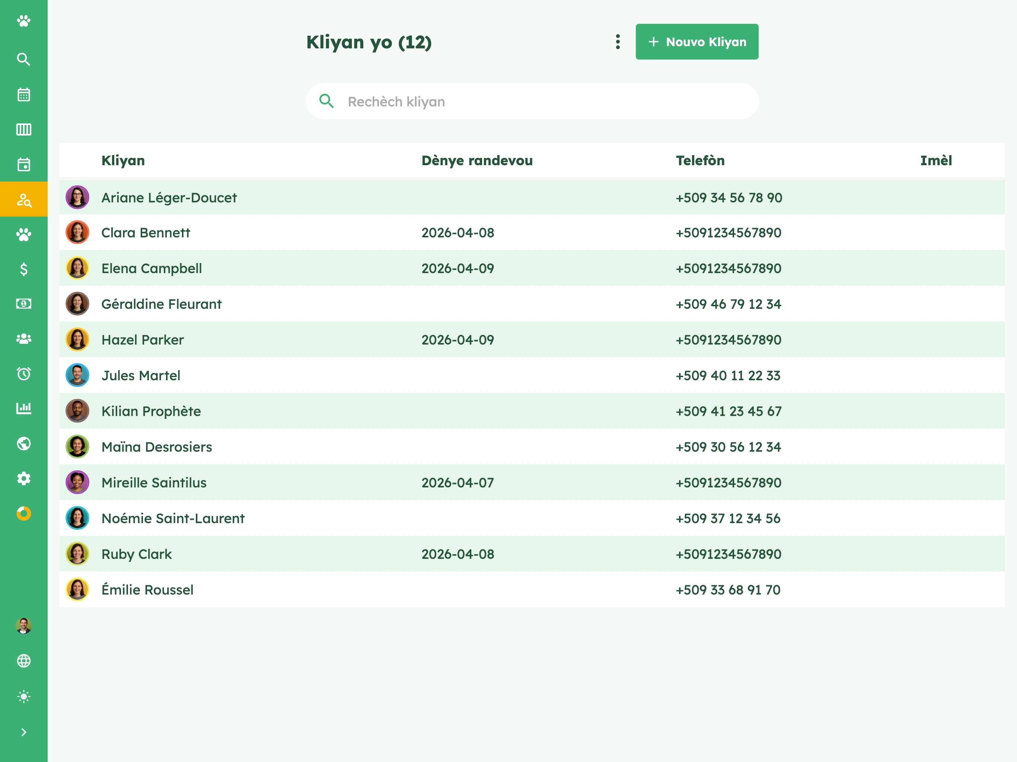Open client Elena Campbell
This screenshot has width=1017, height=762.
pyautogui.click(x=532, y=268)
